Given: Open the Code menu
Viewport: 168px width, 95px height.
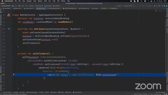Looking at the screenshot, I should point(35,1).
